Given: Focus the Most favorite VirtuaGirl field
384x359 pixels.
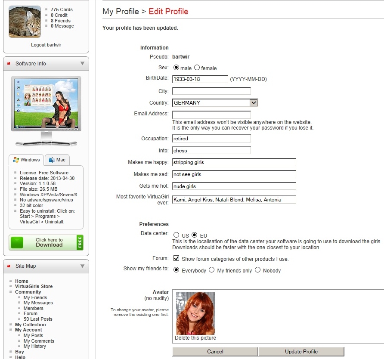Looking at the screenshot, I should [234, 200].
